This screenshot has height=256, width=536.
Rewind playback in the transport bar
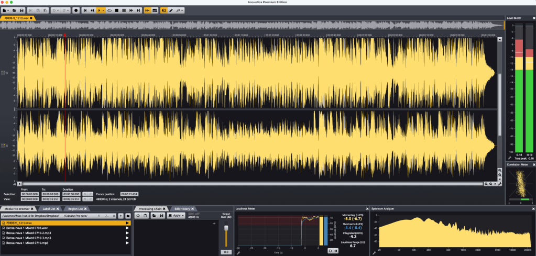92,10
